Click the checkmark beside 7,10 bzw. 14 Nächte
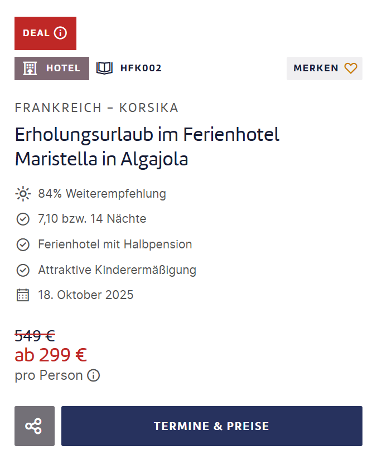Viewport: 382px width, 465px height. pos(23,219)
